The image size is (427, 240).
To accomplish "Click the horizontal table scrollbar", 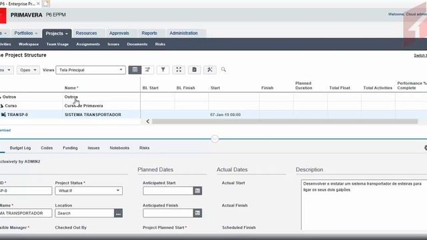I will point(285,121).
